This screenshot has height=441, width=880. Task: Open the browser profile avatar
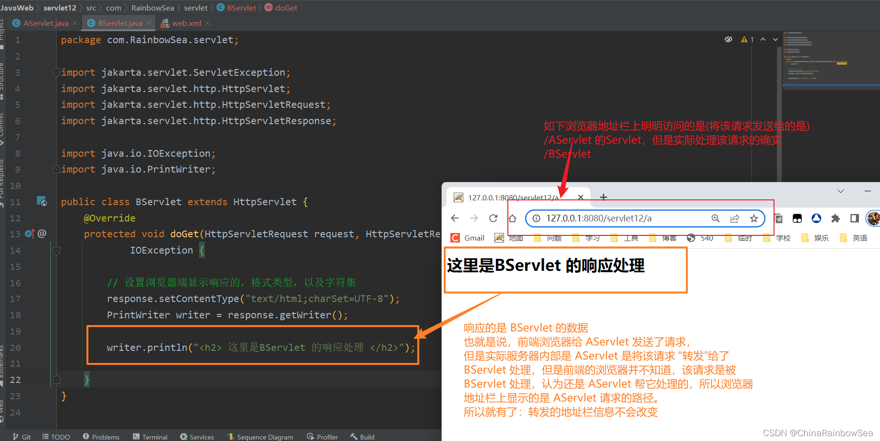[873, 219]
